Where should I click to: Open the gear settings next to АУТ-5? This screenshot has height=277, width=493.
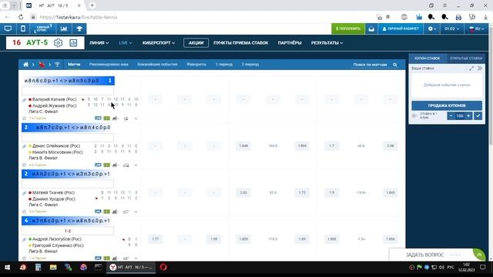[x=59, y=43]
